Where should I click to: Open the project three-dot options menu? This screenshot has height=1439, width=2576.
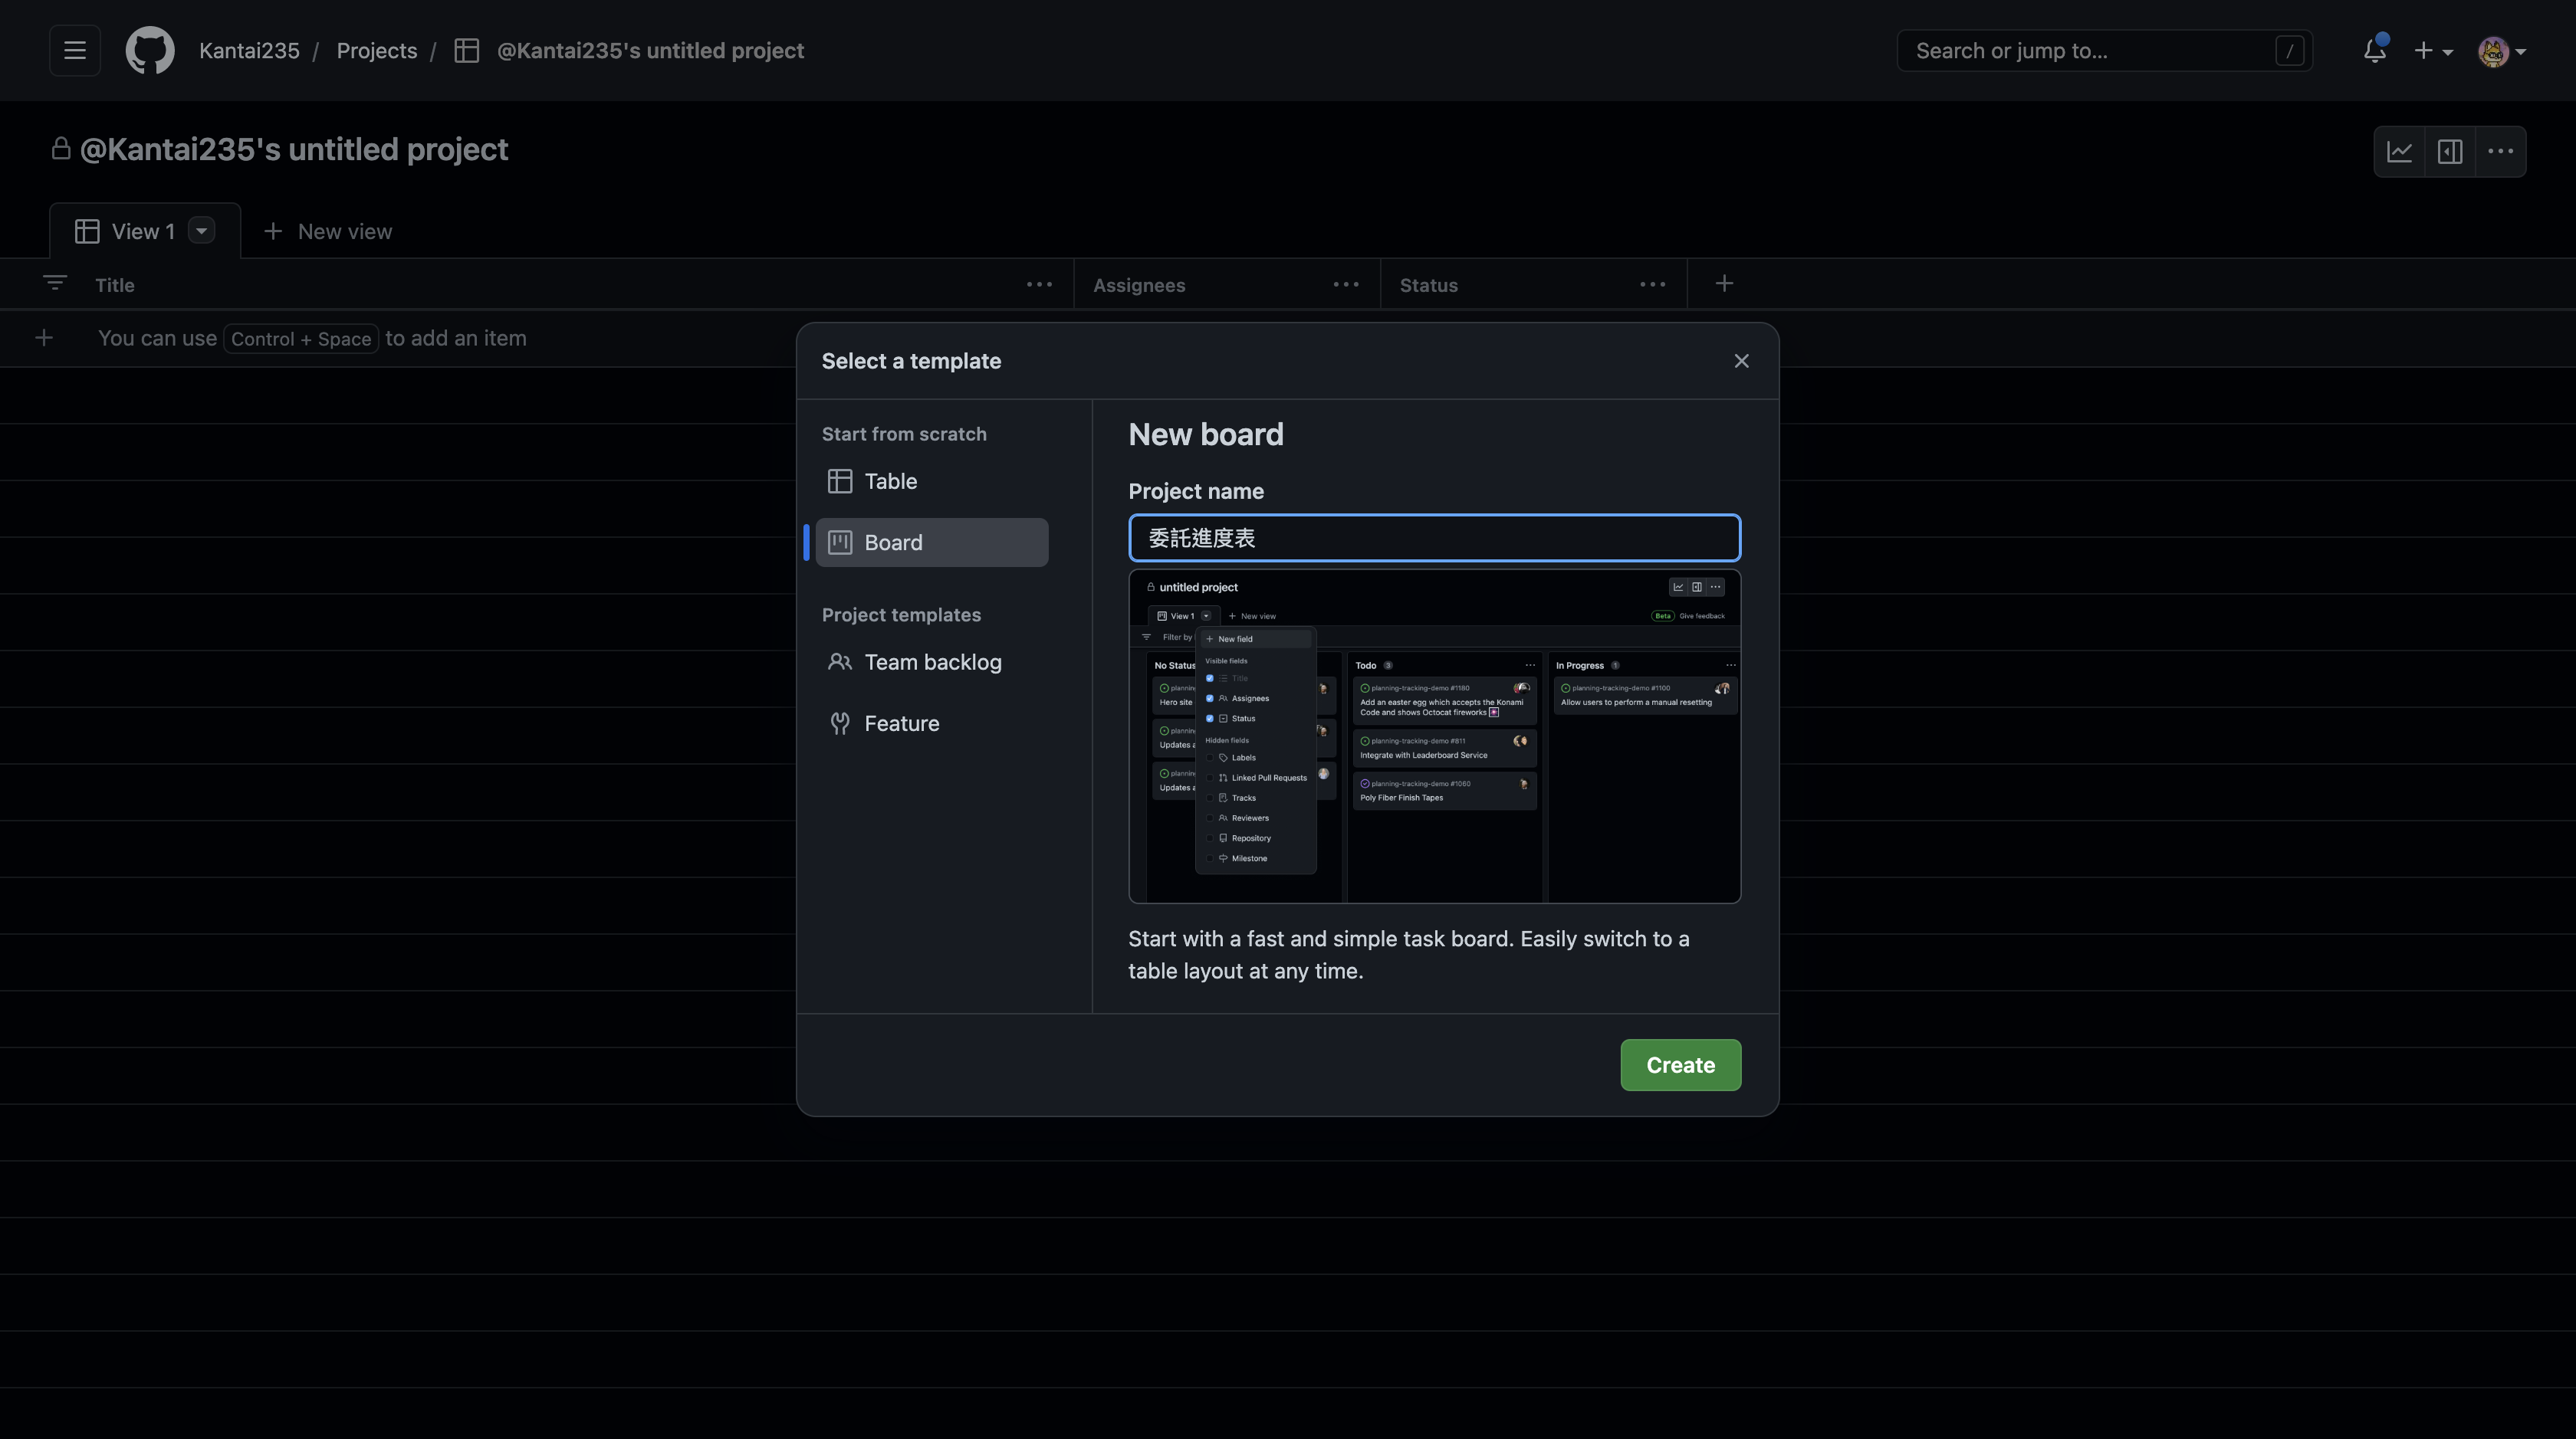click(2501, 151)
